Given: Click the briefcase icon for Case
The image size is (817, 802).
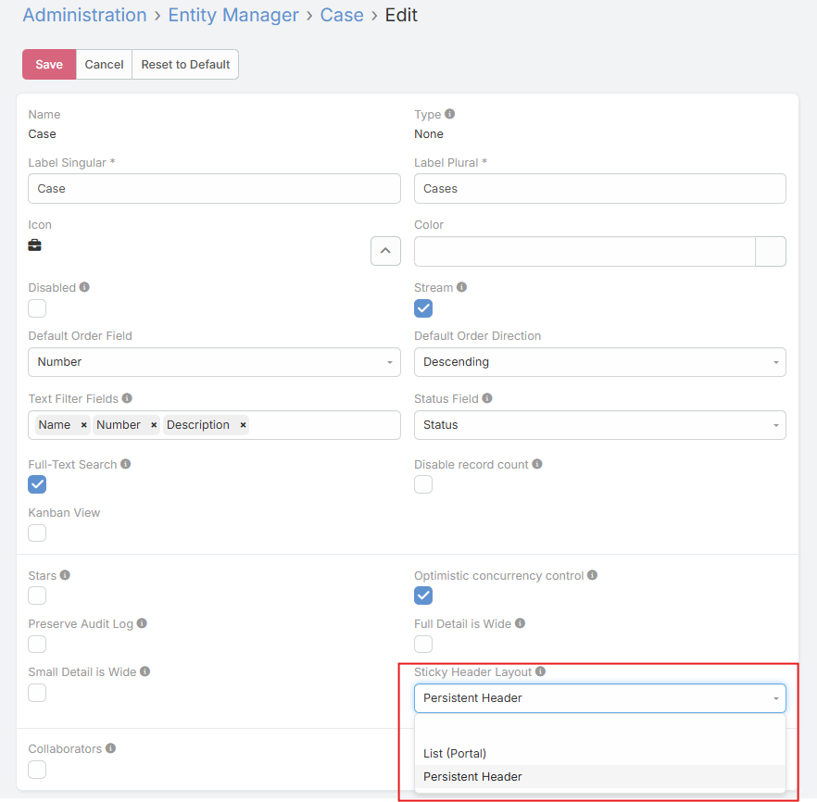Looking at the screenshot, I should tap(35, 245).
